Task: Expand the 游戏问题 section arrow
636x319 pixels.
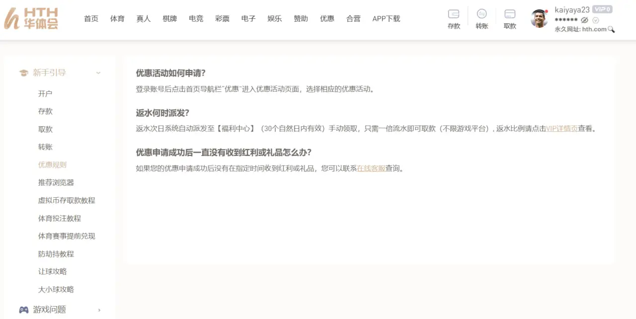Action: [x=99, y=310]
